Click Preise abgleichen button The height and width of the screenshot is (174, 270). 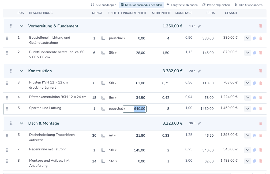click(216, 5)
